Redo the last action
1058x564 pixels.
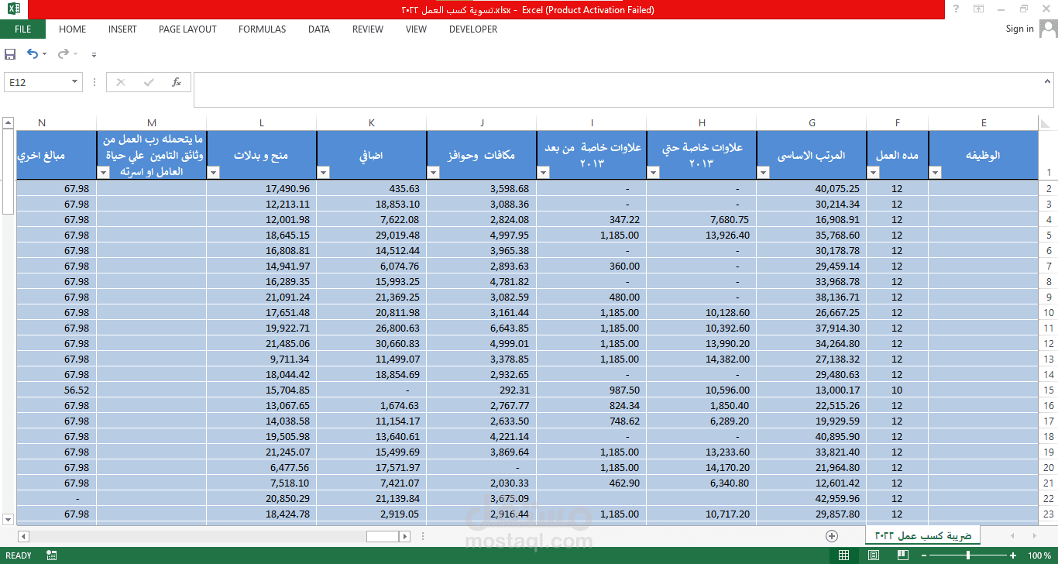click(x=64, y=53)
